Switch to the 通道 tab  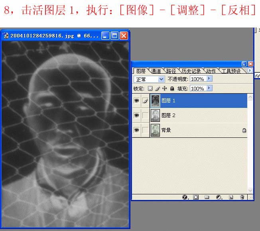156,71
